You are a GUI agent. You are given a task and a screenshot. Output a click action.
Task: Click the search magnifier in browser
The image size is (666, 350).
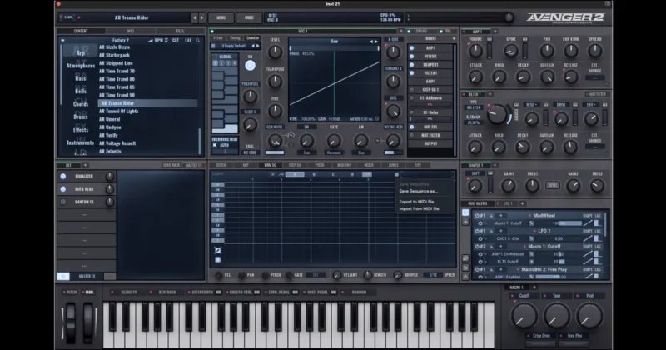click(198, 40)
